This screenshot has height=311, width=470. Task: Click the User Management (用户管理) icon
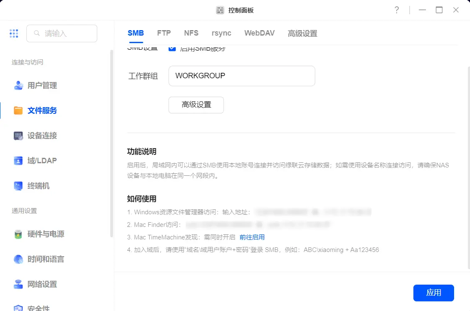(18, 85)
